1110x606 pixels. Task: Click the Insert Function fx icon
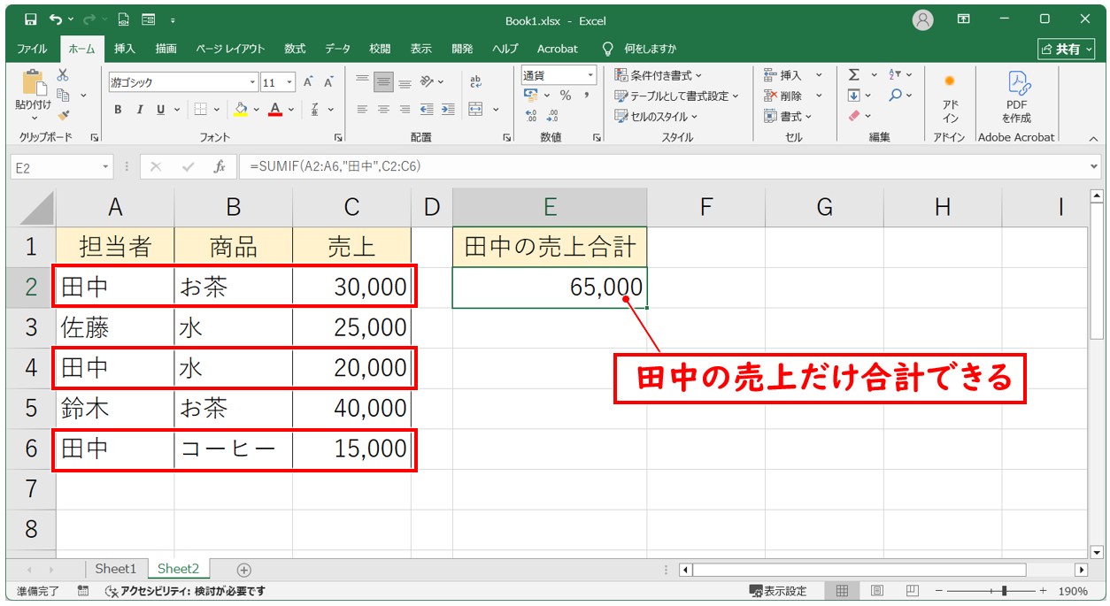219,166
